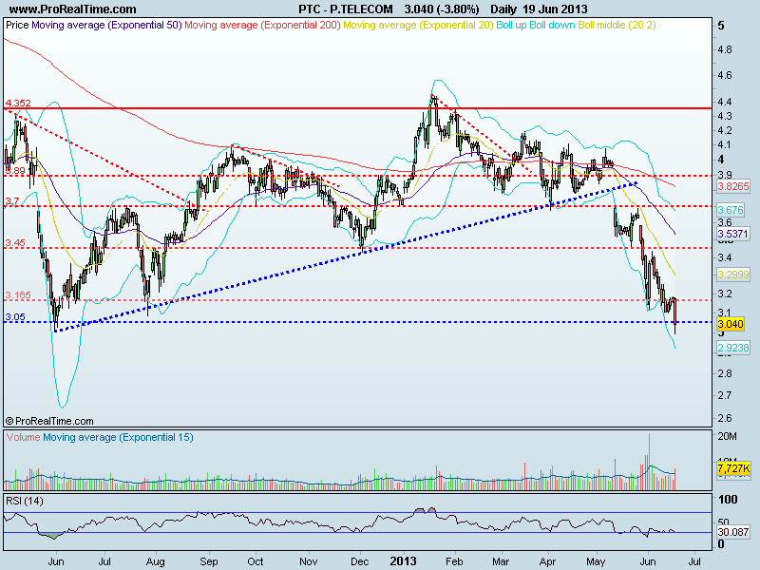Select 'Moving average (Exponential 50)' legend label
The width and height of the screenshot is (760, 570).
106,25
